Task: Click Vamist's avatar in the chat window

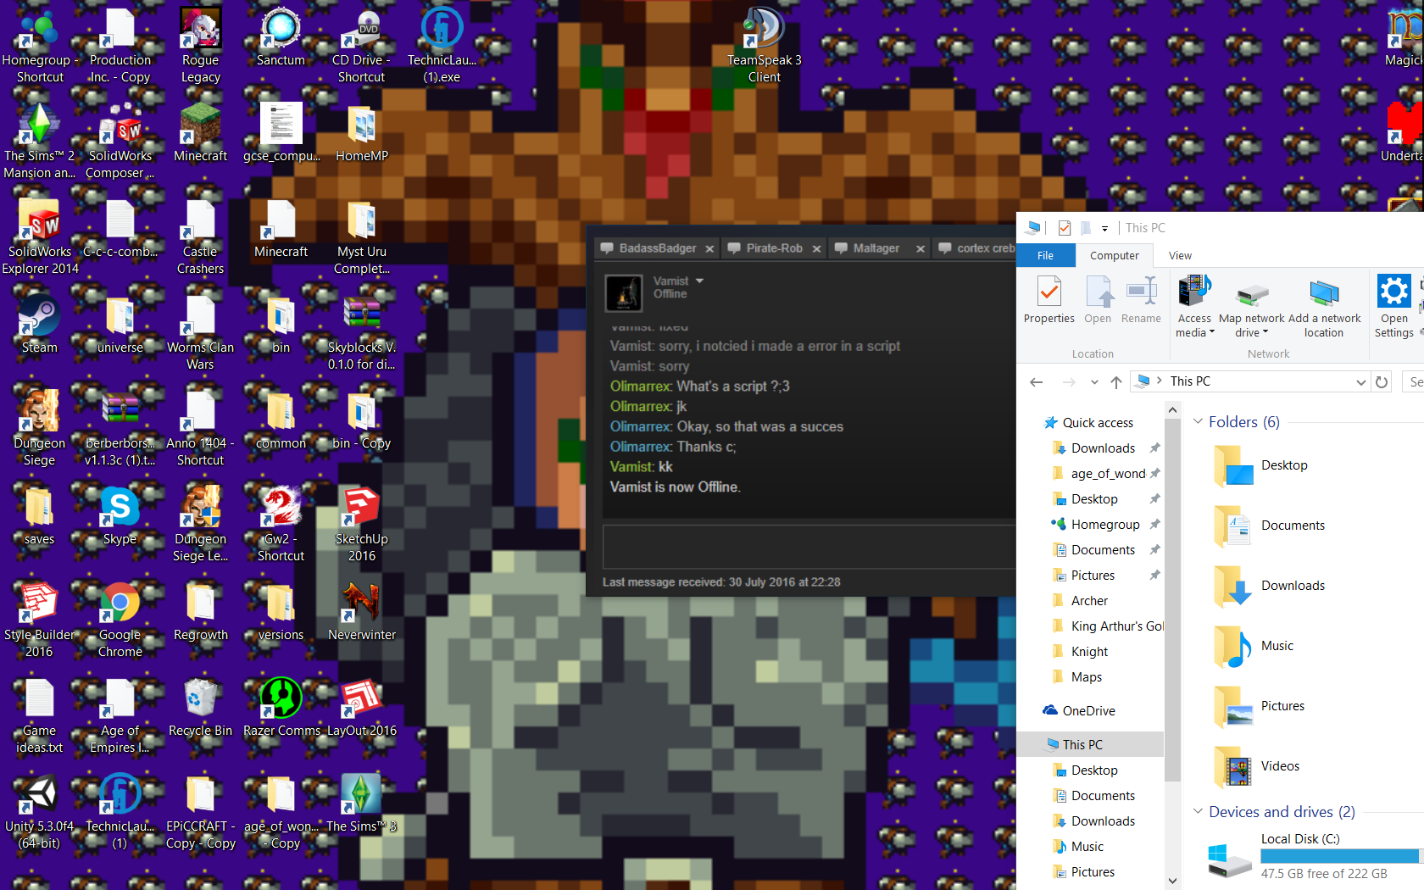Action: coord(624,293)
